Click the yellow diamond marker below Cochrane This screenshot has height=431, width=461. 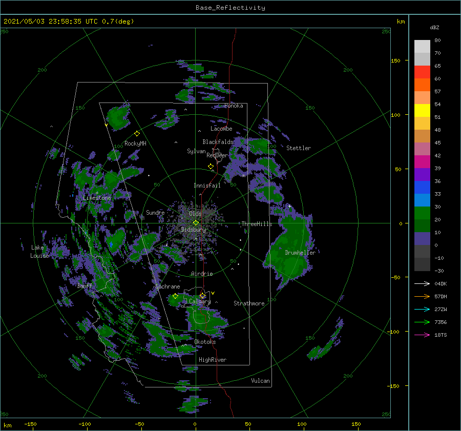175,296
